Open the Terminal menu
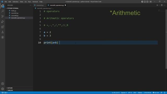Viewport: 167px width, 94px height. 35,2
